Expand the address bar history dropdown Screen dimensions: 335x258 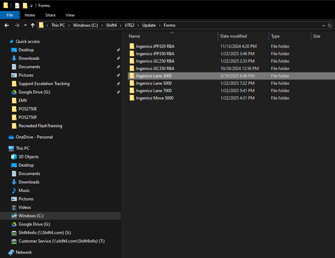click(x=324, y=25)
